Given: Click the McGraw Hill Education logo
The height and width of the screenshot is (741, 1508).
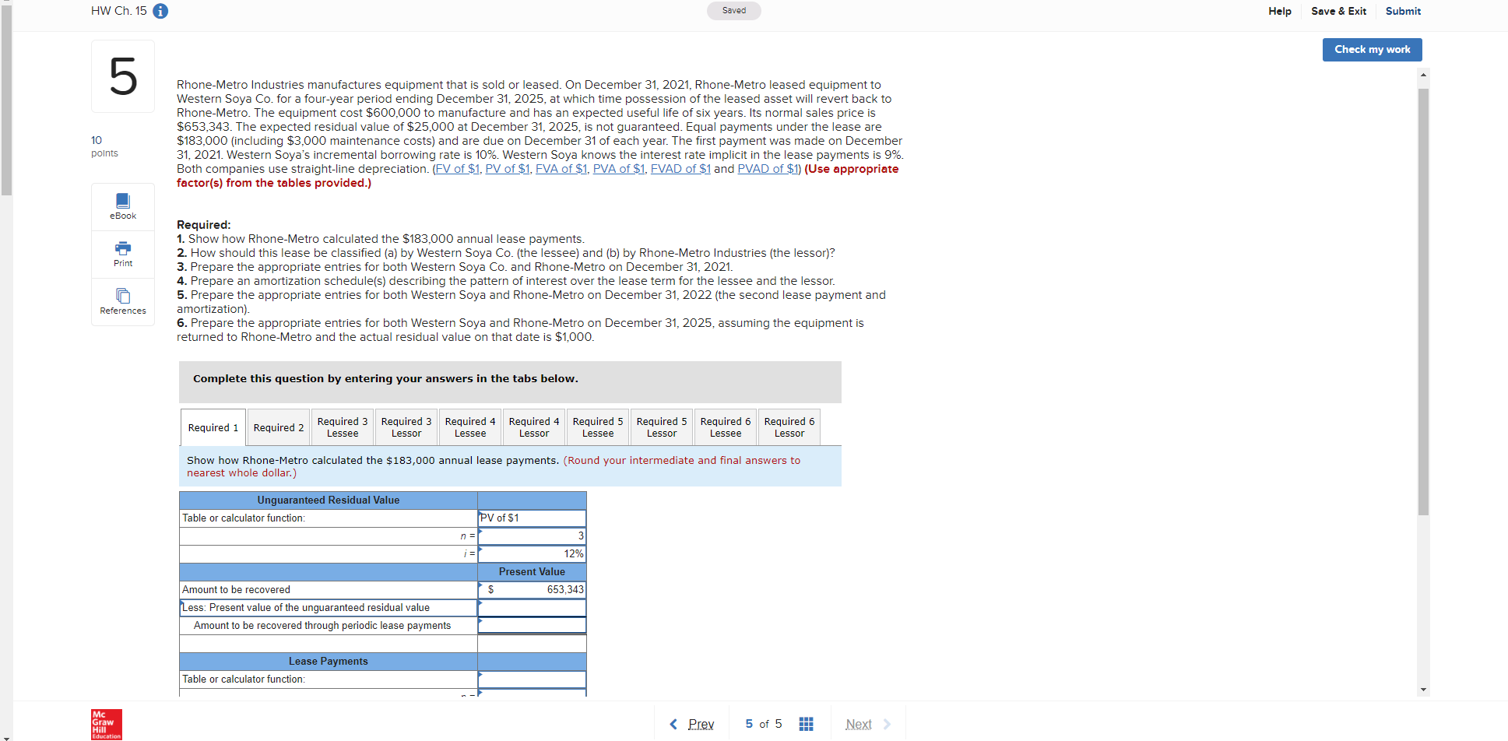Looking at the screenshot, I should [105, 724].
